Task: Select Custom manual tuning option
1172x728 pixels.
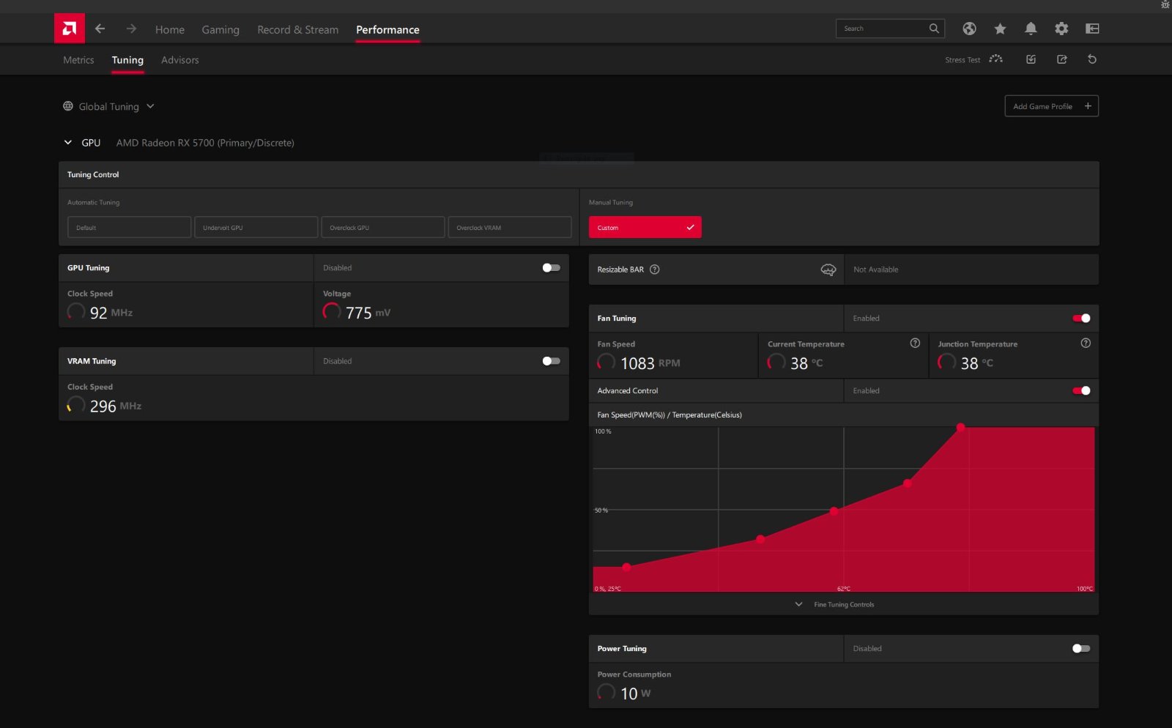Action: pos(645,227)
